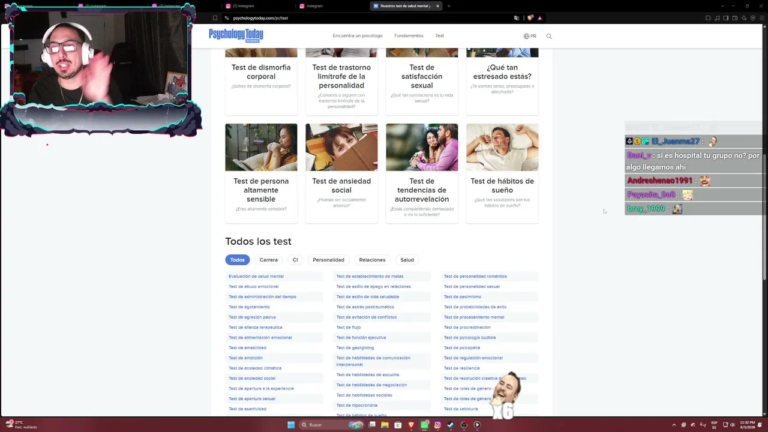768x432 pixels.
Task: Open 'Test de trastorno limítrofe de la personalidad'
Action: click(x=341, y=76)
